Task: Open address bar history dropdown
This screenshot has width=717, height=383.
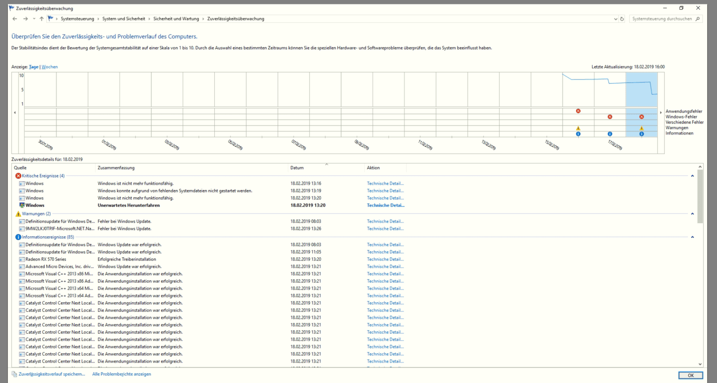Action: (x=616, y=19)
